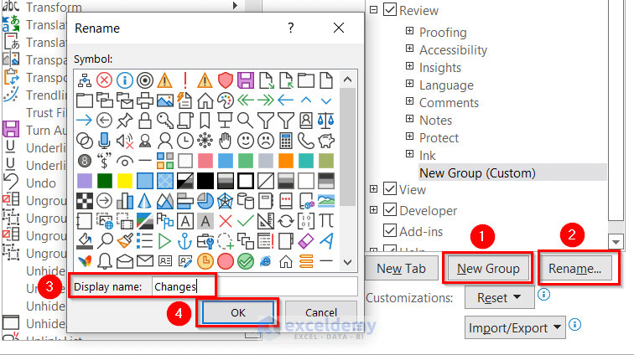634x355 pixels.
Task: Choose the printer symbol
Action: (145, 100)
